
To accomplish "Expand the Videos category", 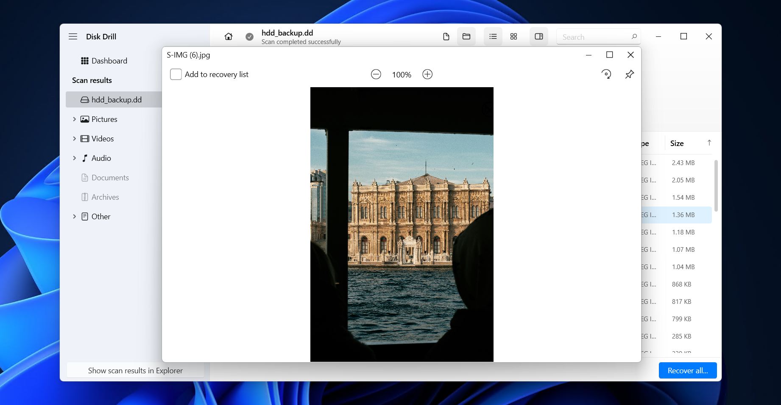I will [x=75, y=139].
